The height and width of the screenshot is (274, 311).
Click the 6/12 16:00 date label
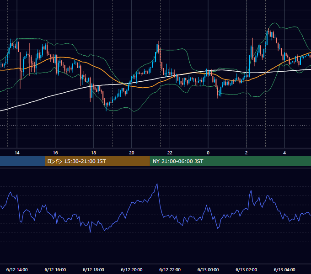[55, 269]
